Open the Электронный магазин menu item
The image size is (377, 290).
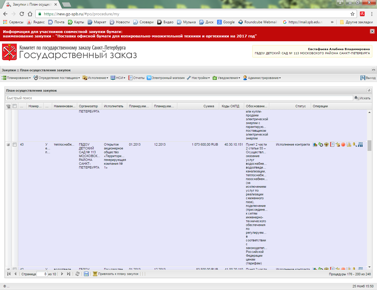[166, 78]
